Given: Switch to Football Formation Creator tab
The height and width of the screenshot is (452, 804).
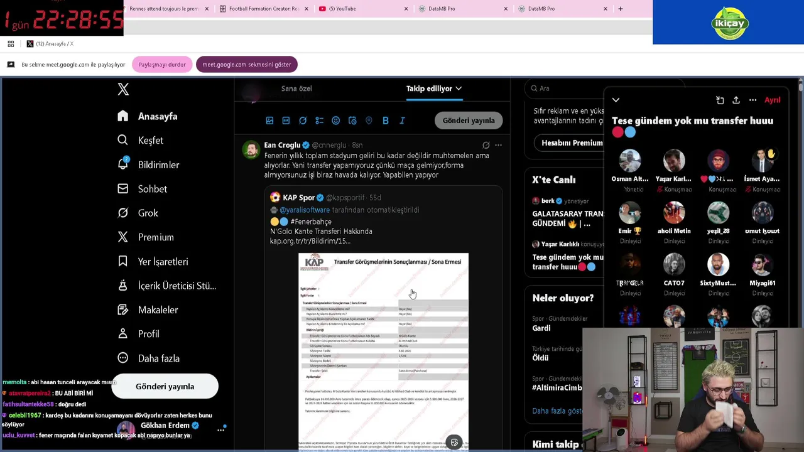Looking at the screenshot, I should point(264,9).
